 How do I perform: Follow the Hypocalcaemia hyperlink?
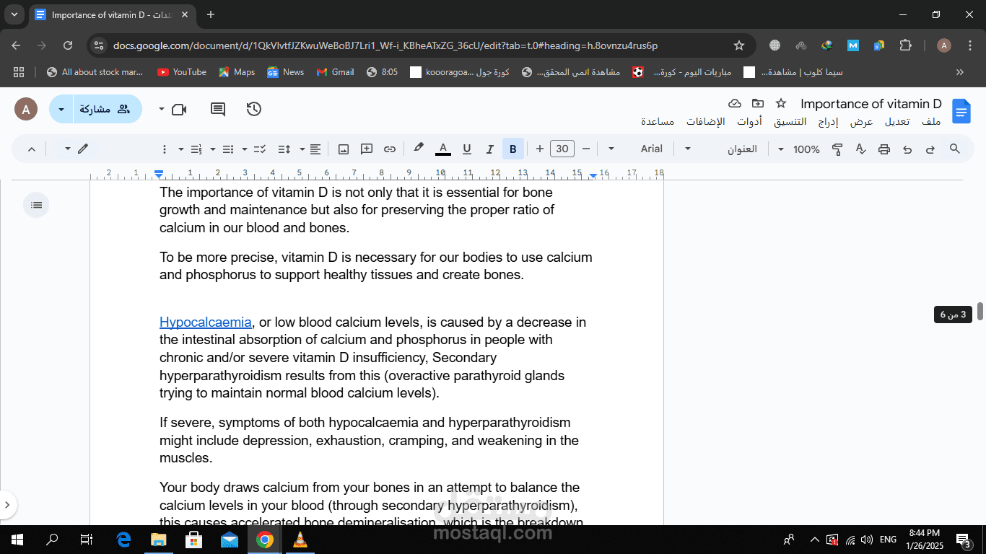tap(206, 322)
